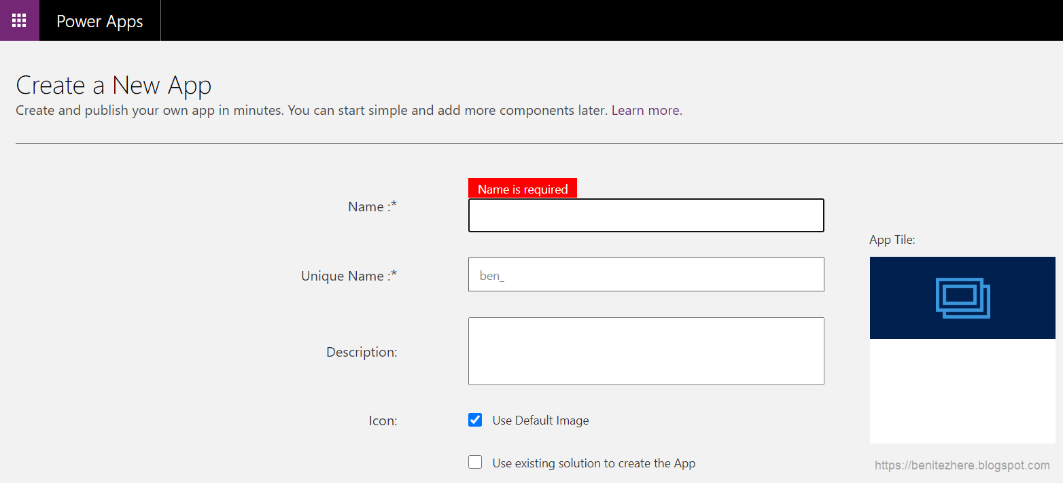Image resolution: width=1063 pixels, height=483 pixels.
Task: Click the "Create a New App" heading
Action: click(114, 85)
